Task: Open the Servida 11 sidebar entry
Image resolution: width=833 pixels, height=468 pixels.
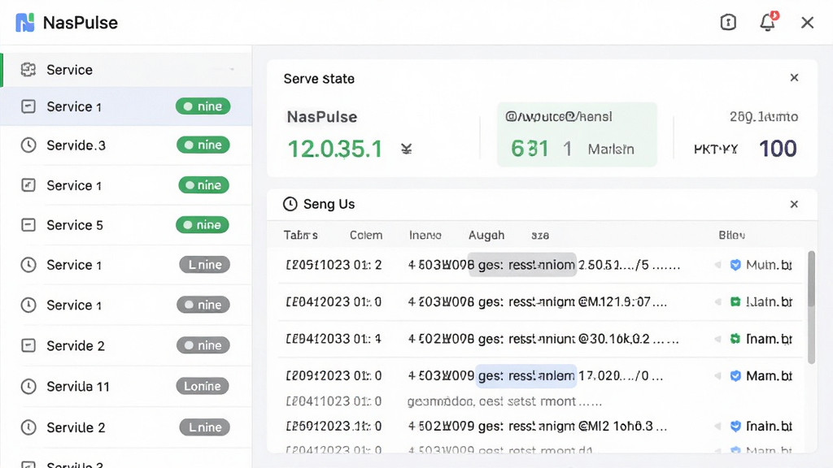Action: 126,386
